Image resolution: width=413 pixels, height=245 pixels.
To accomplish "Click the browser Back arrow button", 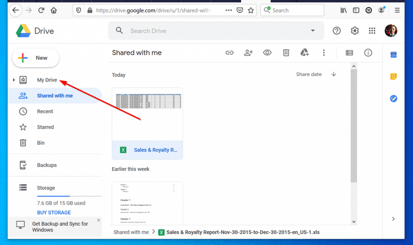I will (x=15, y=10).
